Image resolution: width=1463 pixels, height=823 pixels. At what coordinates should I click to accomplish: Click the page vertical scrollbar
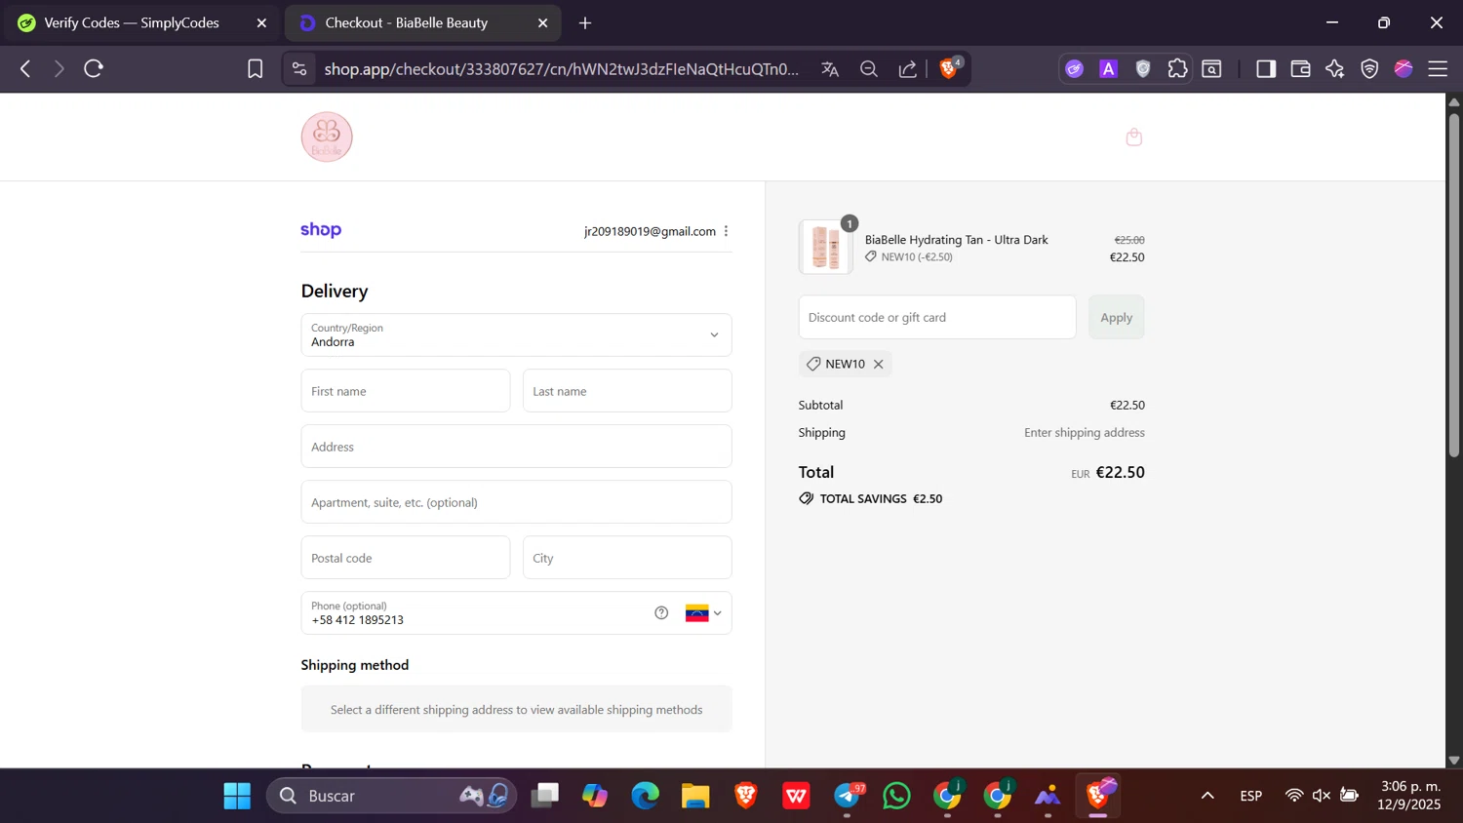click(1454, 284)
